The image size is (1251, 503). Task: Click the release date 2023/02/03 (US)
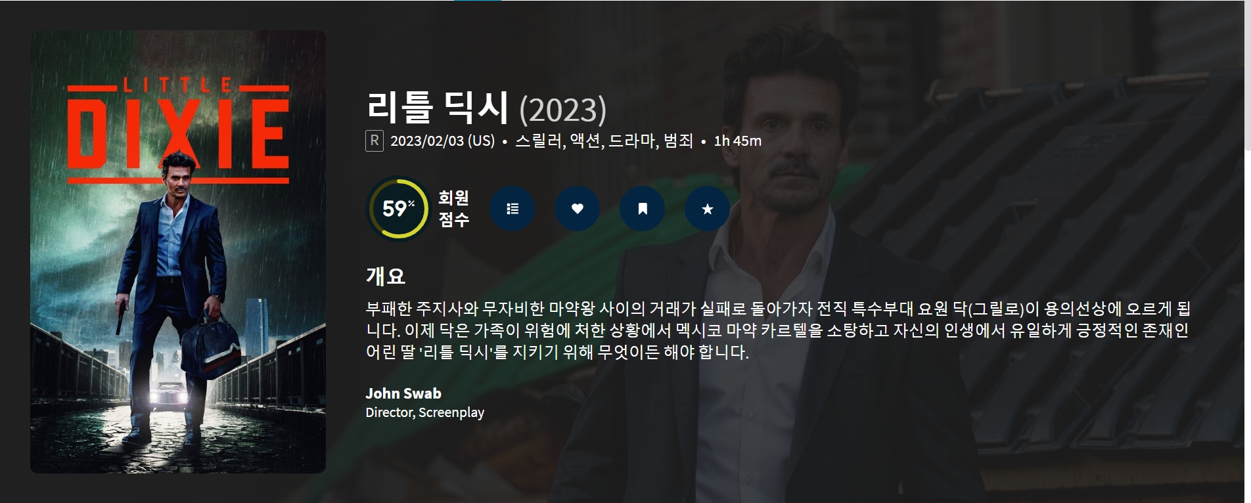442,141
